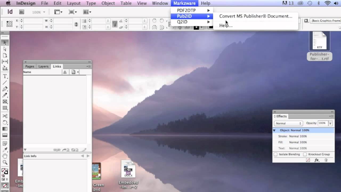Select the Zoom tool magnifier
Viewport: 341px width, 192px height.
5,162
